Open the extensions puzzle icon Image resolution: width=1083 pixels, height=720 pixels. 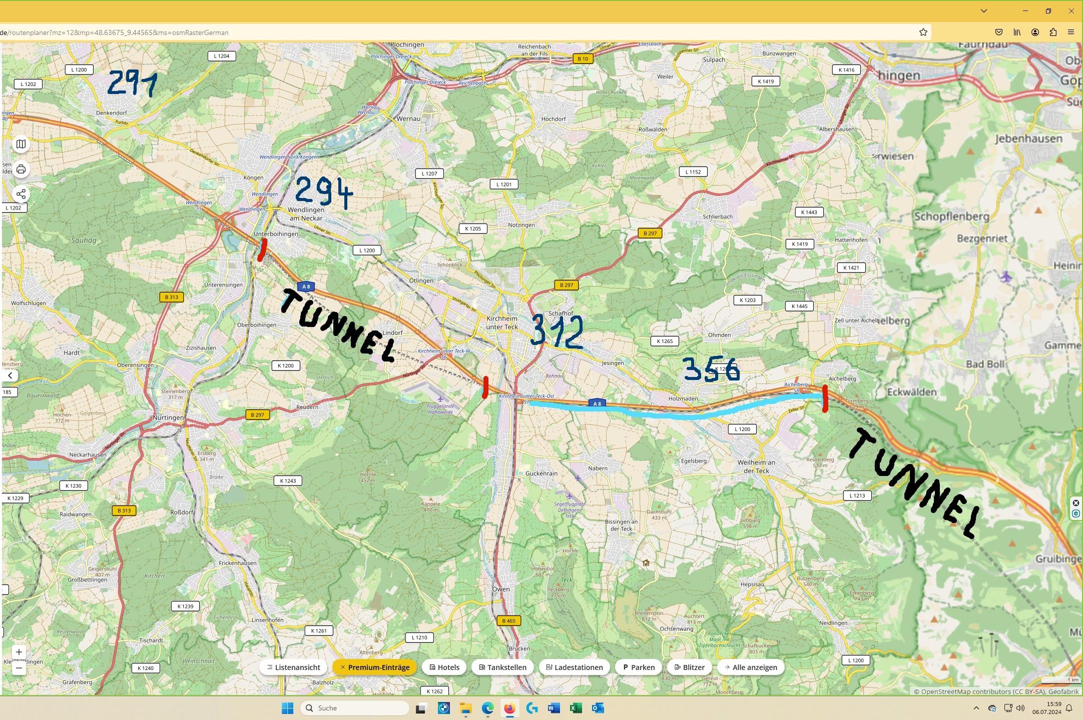pyautogui.click(x=1053, y=32)
